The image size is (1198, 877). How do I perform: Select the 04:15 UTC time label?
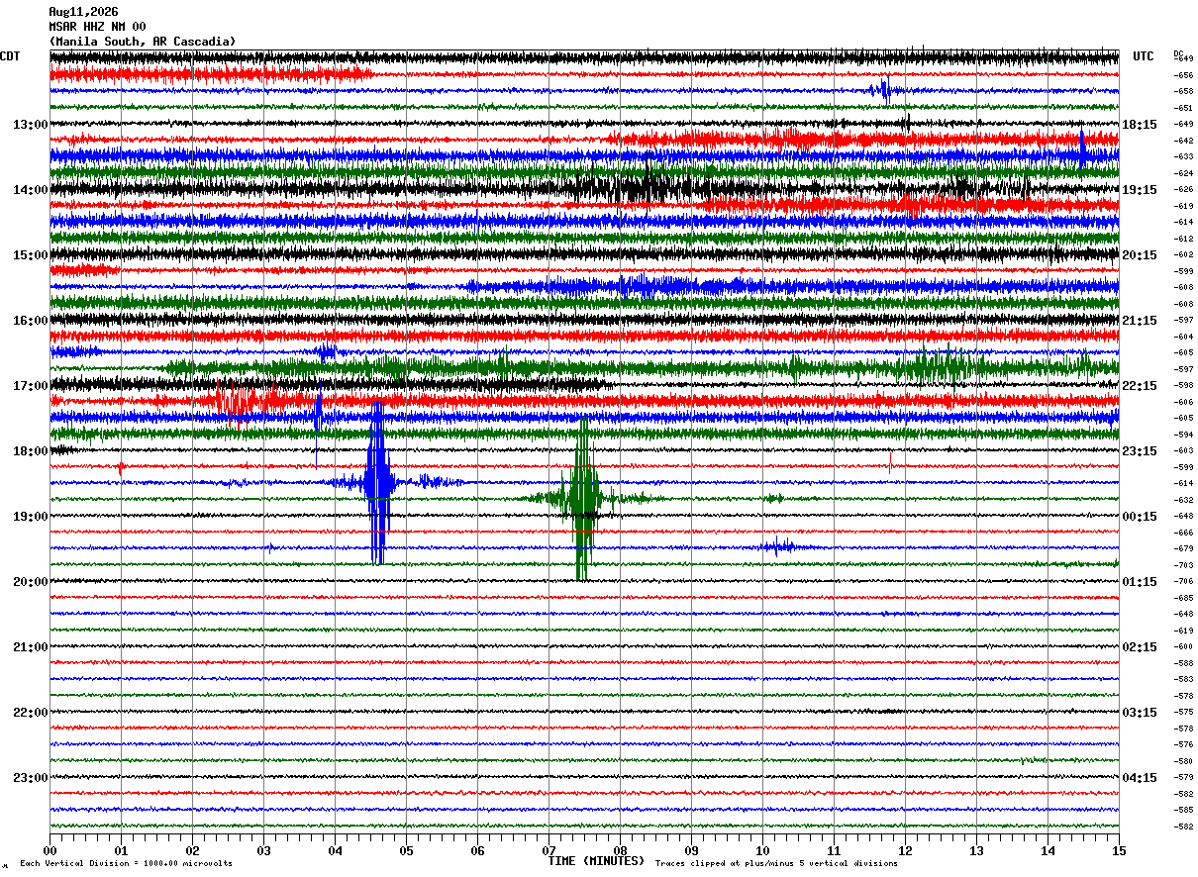pos(1141,778)
